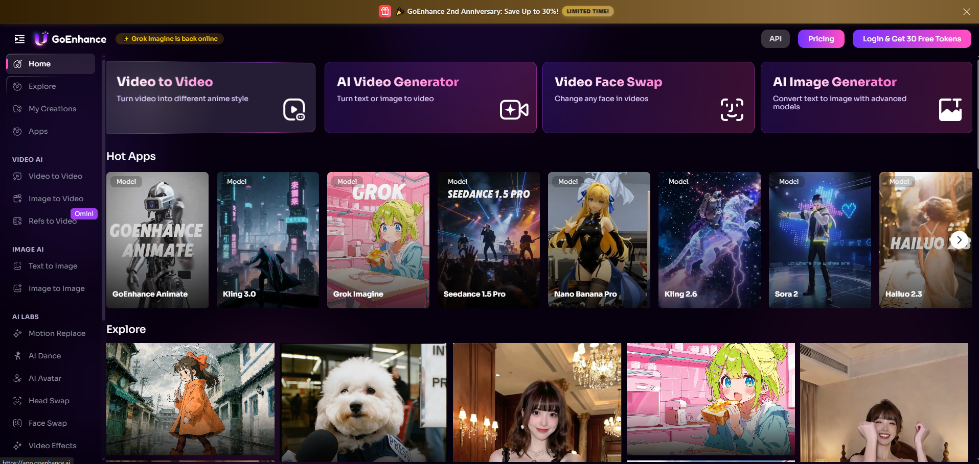Screen dimensions: 979x464
Task: Collapse the sidebar with the hamburger icon
Action: pyautogui.click(x=19, y=39)
